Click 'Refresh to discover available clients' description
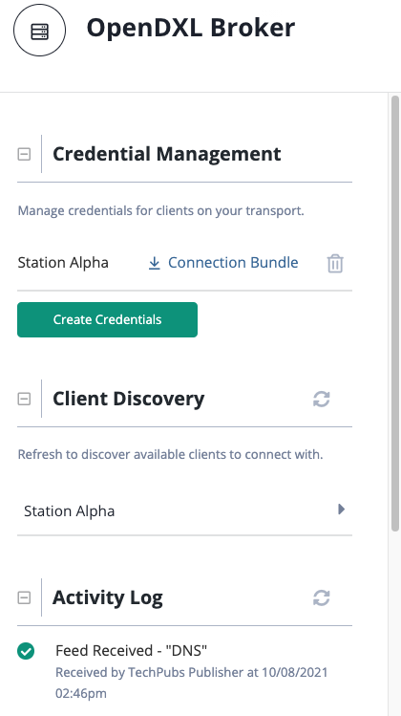 pyautogui.click(x=170, y=455)
